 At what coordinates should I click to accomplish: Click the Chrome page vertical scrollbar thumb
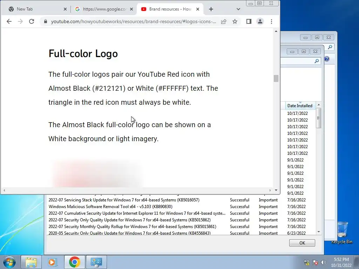[276, 78]
